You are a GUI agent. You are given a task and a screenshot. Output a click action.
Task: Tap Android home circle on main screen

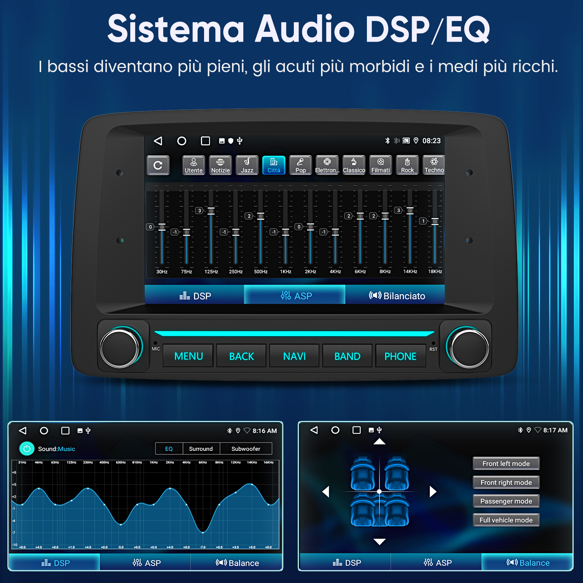tap(182, 141)
